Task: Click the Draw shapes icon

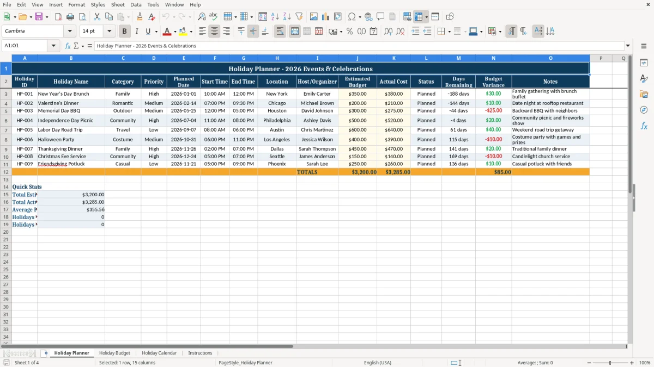Action: (x=450, y=17)
